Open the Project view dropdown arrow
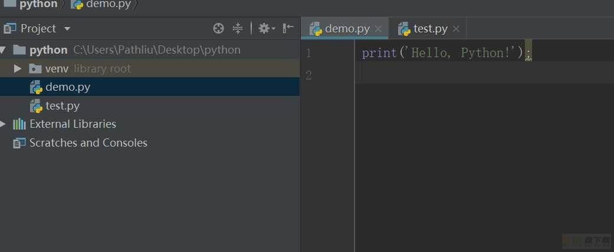The width and height of the screenshot is (614, 252). point(67,29)
